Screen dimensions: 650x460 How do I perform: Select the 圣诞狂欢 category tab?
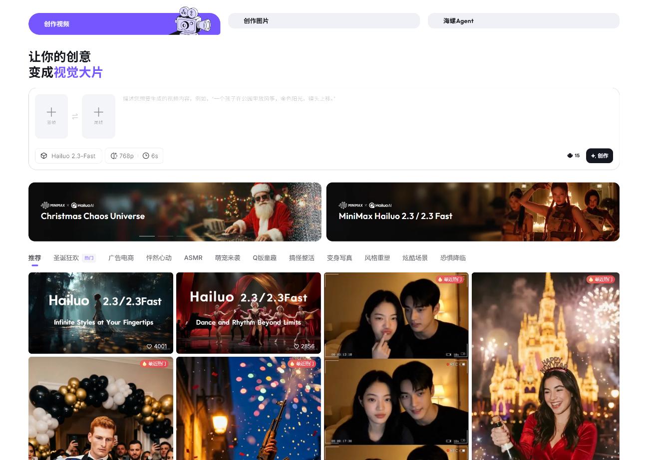(x=66, y=258)
